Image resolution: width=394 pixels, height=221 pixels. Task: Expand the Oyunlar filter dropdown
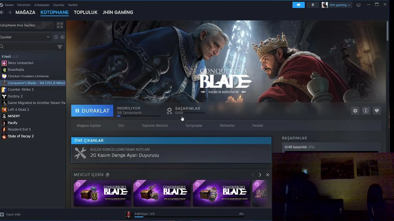click(25, 37)
